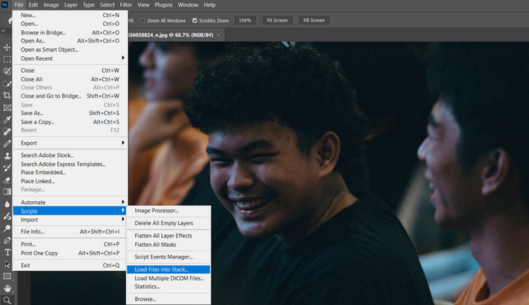Open the Edit menu
This screenshot has width=529, height=305.
[x=33, y=5]
